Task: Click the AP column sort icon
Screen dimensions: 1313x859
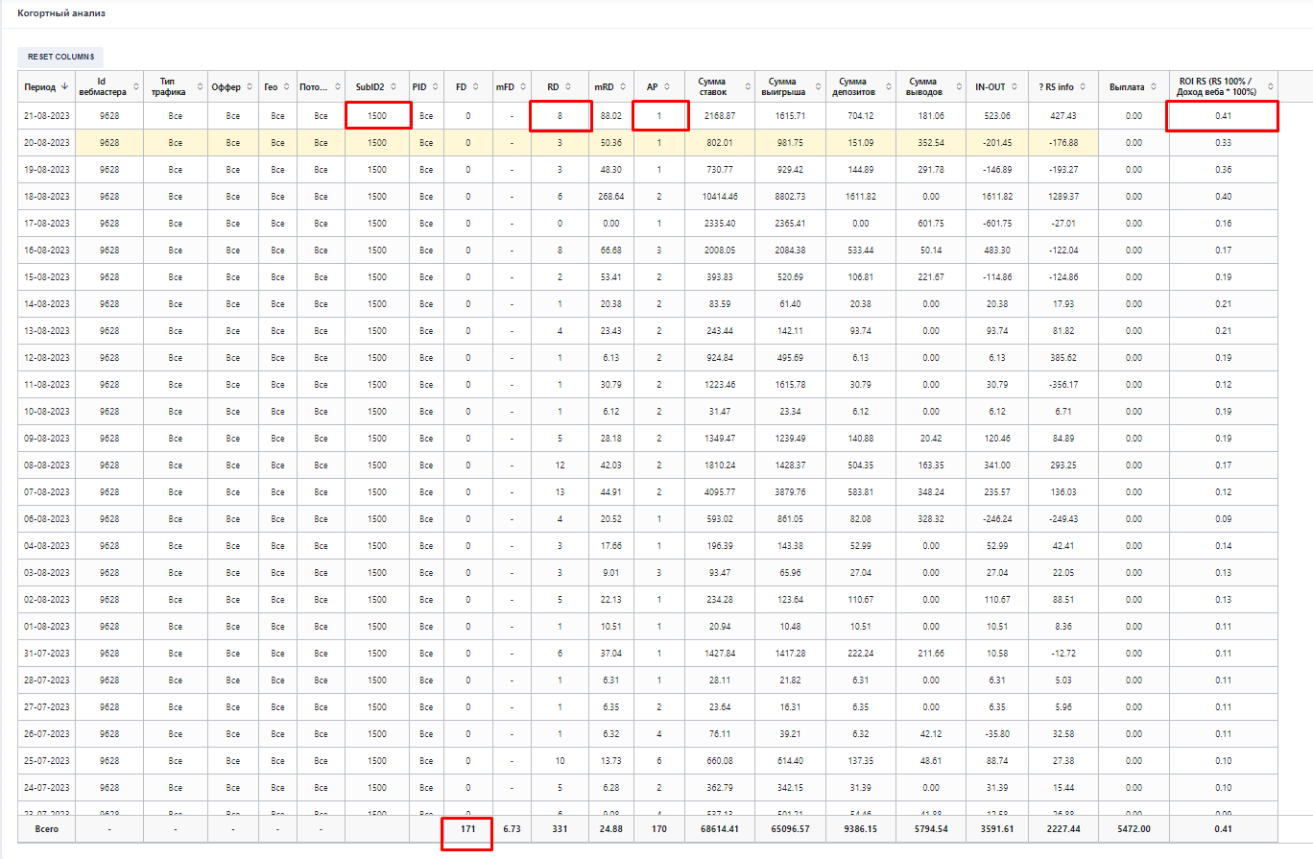Action: 666,86
